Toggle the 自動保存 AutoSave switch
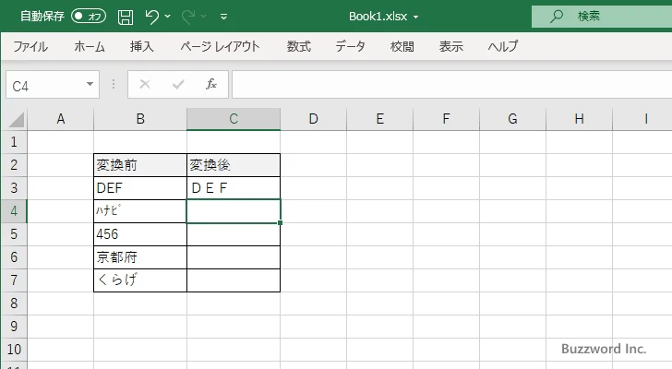The image size is (672, 369). coord(89,17)
